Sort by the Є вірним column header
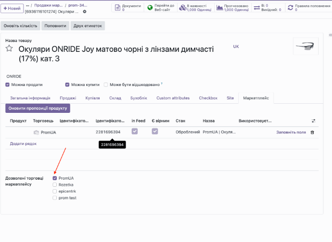Viewport: 332px width, 242px height. pyautogui.click(x=161, y=121)
